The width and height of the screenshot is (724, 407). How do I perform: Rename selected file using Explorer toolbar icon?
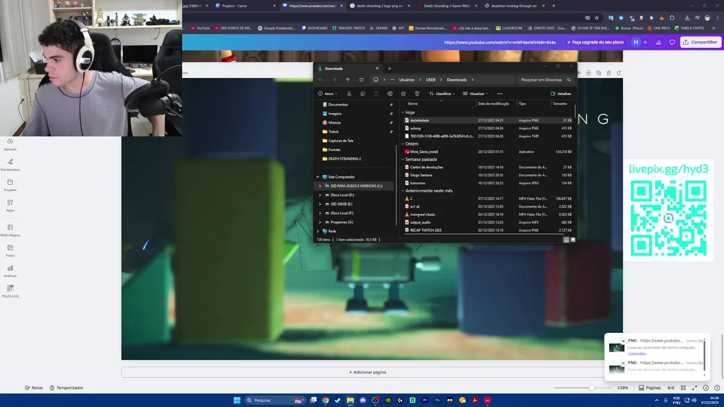coord(390,94)
